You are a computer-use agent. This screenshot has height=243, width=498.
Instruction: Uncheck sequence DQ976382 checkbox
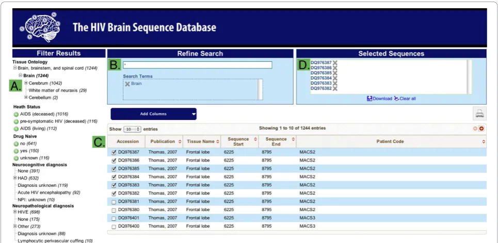pos(114,194)
